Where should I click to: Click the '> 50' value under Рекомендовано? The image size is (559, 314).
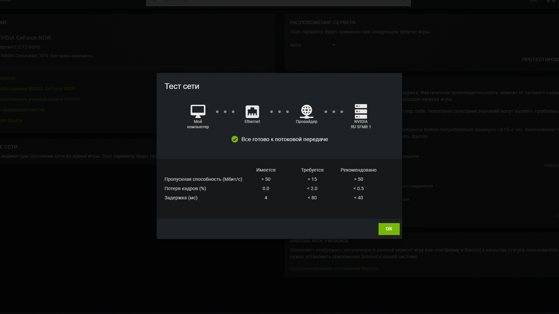(x=358, y=179)
